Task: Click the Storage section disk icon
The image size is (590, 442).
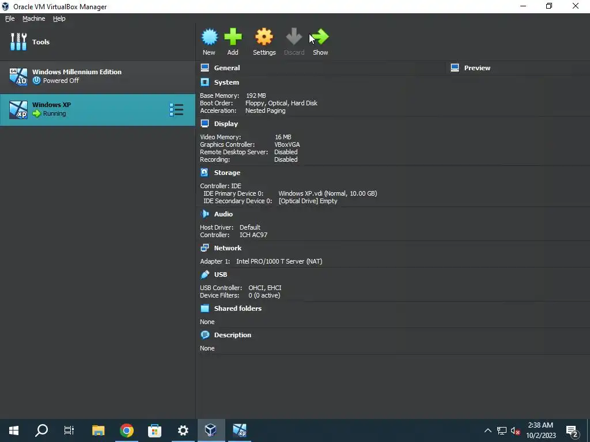Action: (x=205, y=173)
